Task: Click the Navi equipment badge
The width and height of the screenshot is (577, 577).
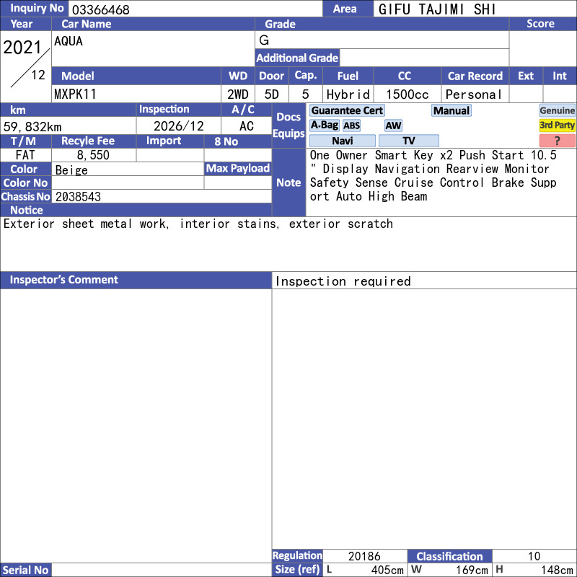Action: [x=343, y=141]
